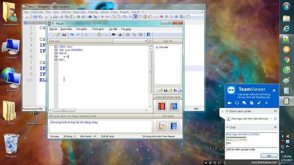
Task: Open Chrome from the right taskbar
Action: tap(287, 60)
